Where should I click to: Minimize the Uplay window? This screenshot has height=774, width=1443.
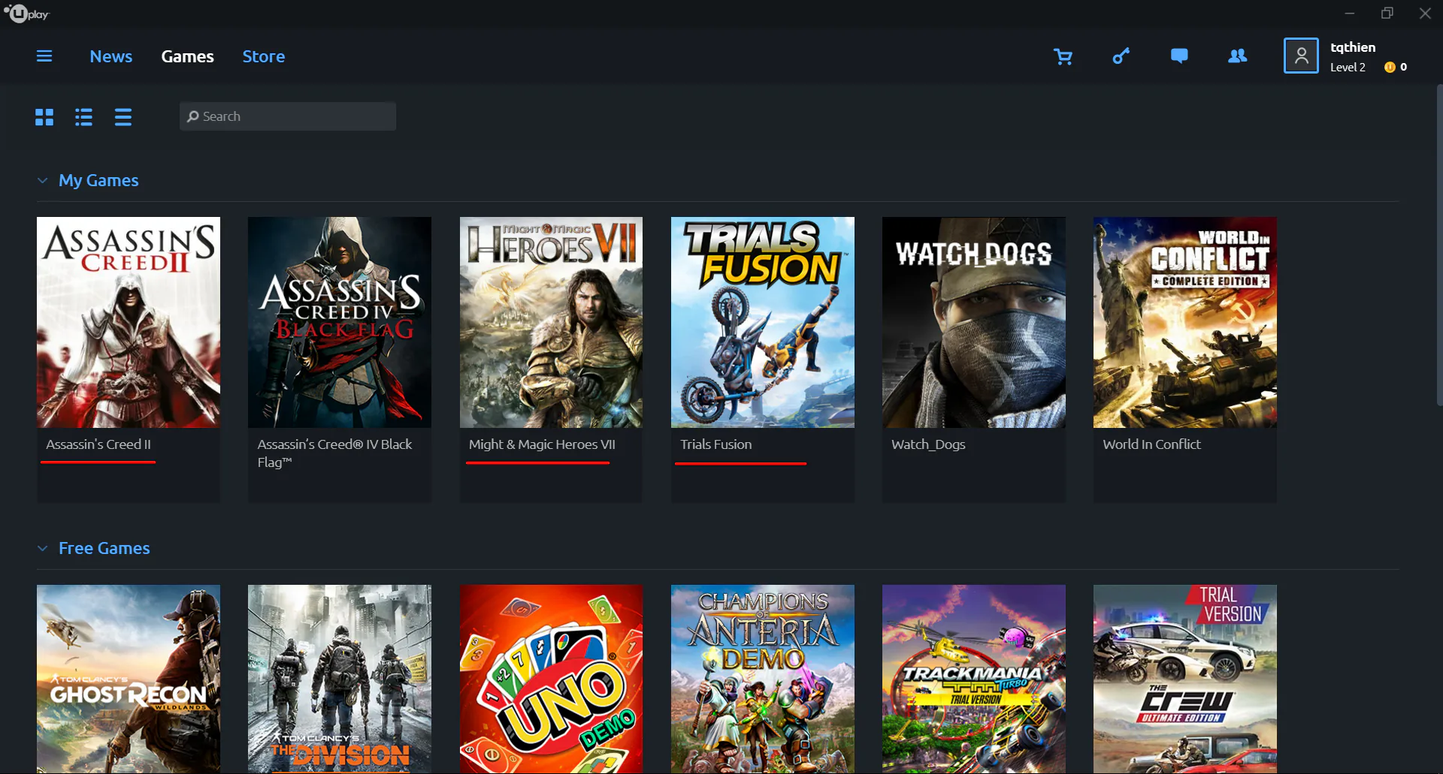[1349, 13]
